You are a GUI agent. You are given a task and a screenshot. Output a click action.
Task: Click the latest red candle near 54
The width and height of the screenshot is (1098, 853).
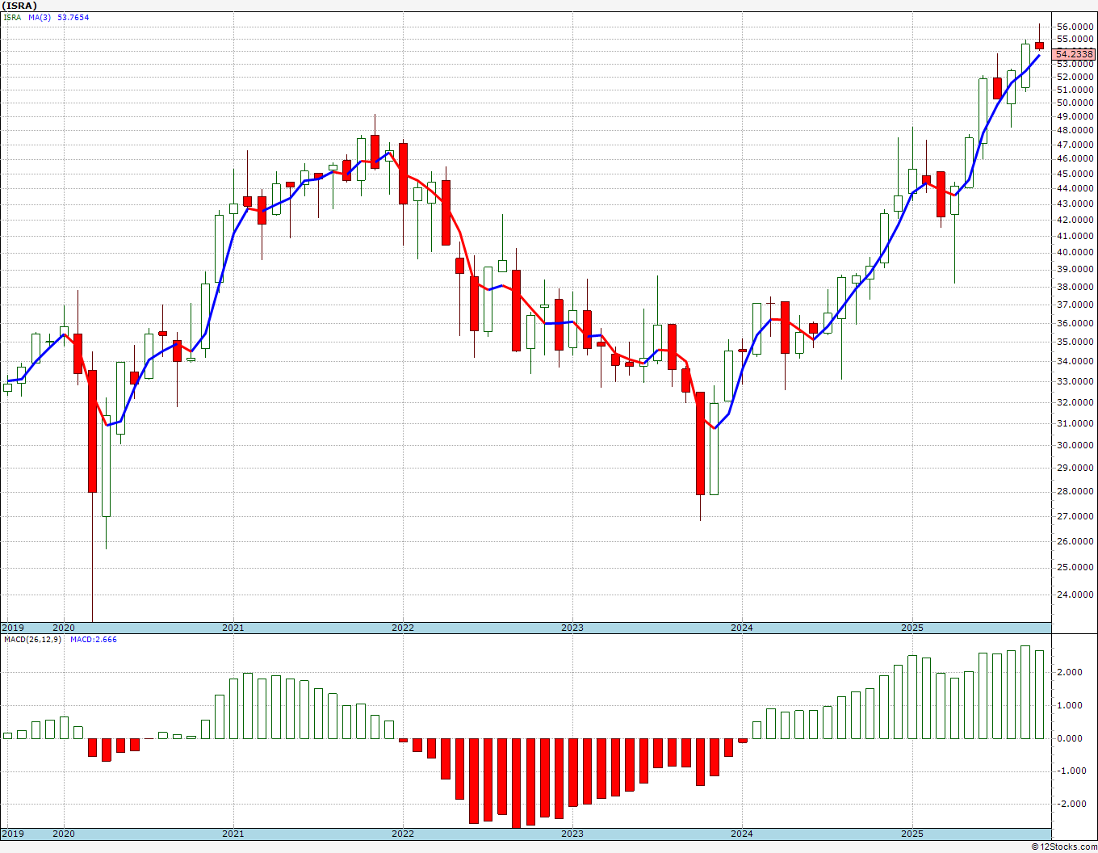point(1040,45)
